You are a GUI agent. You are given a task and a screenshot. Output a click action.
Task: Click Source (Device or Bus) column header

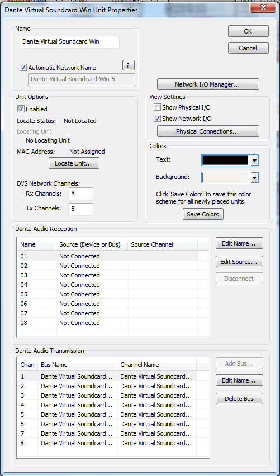click(92, 244)
